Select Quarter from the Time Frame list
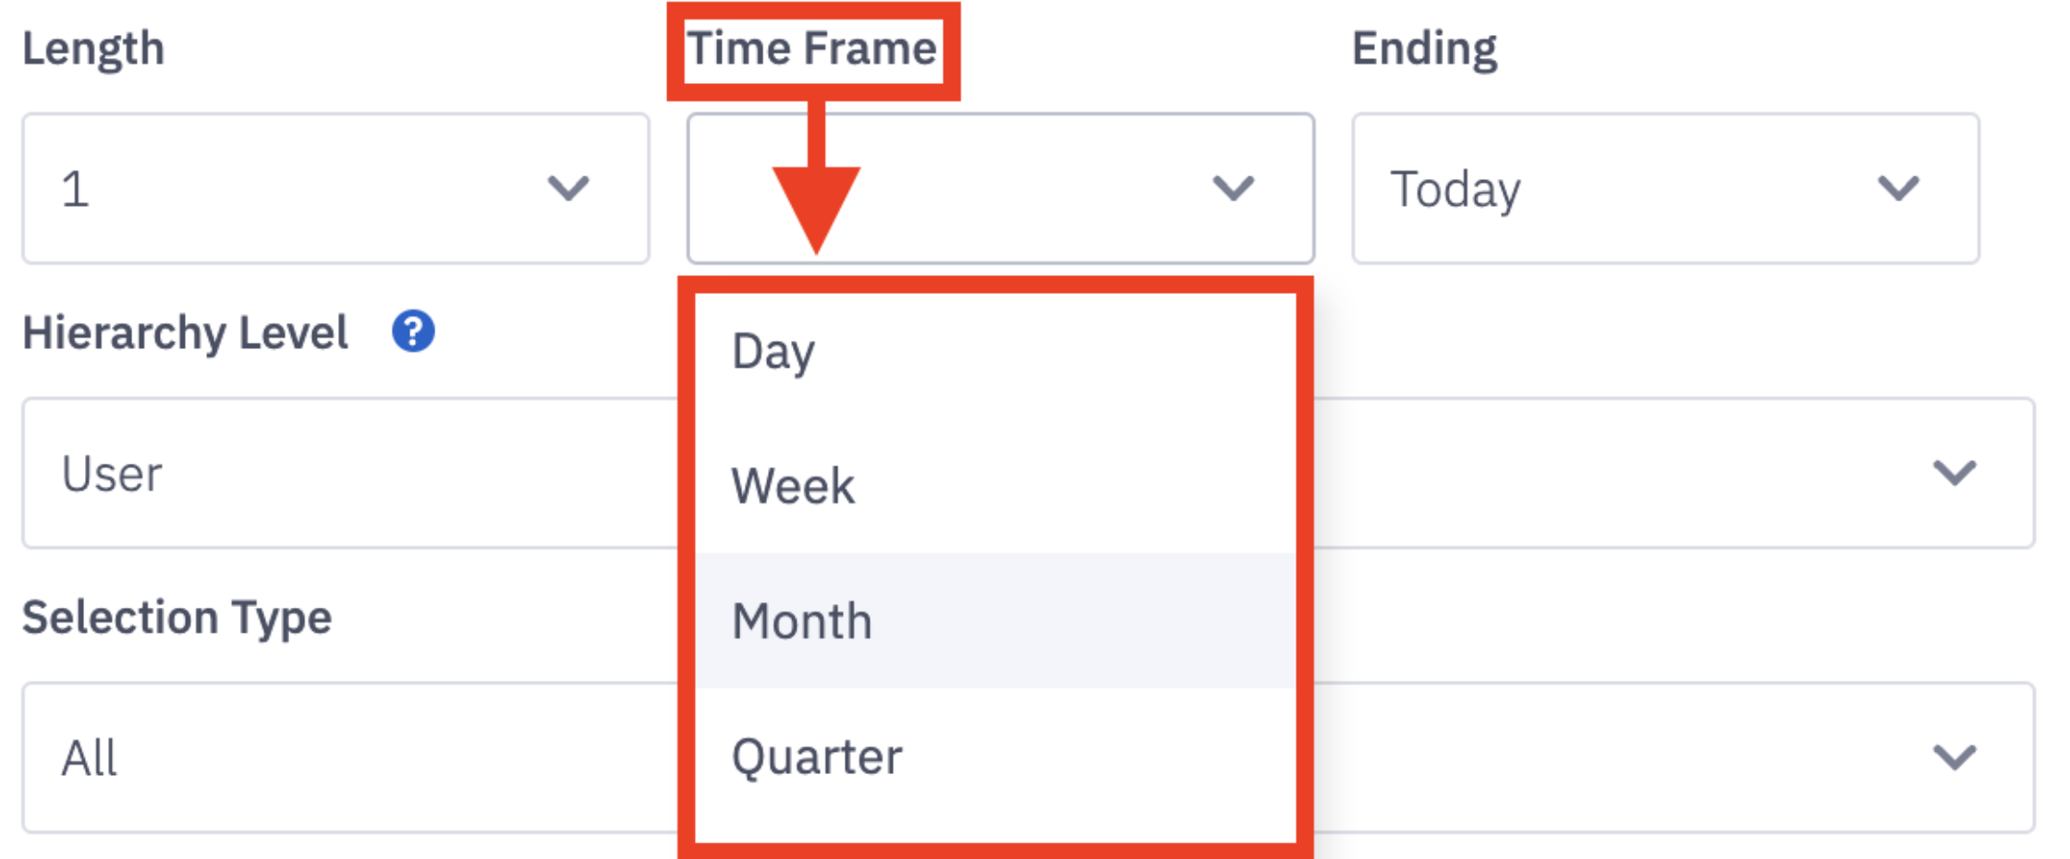2070x859 pixels. (x=995, y=756)
